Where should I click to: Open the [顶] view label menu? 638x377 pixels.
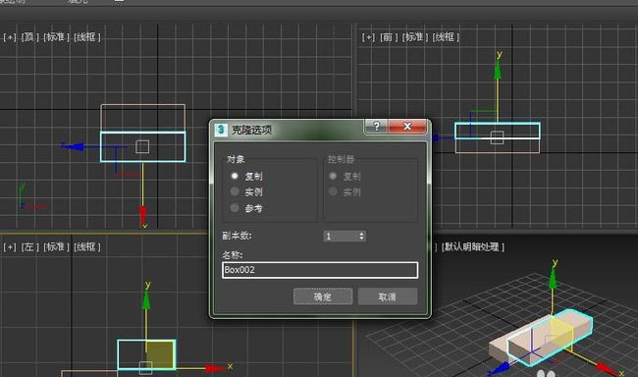coord(29,37)
